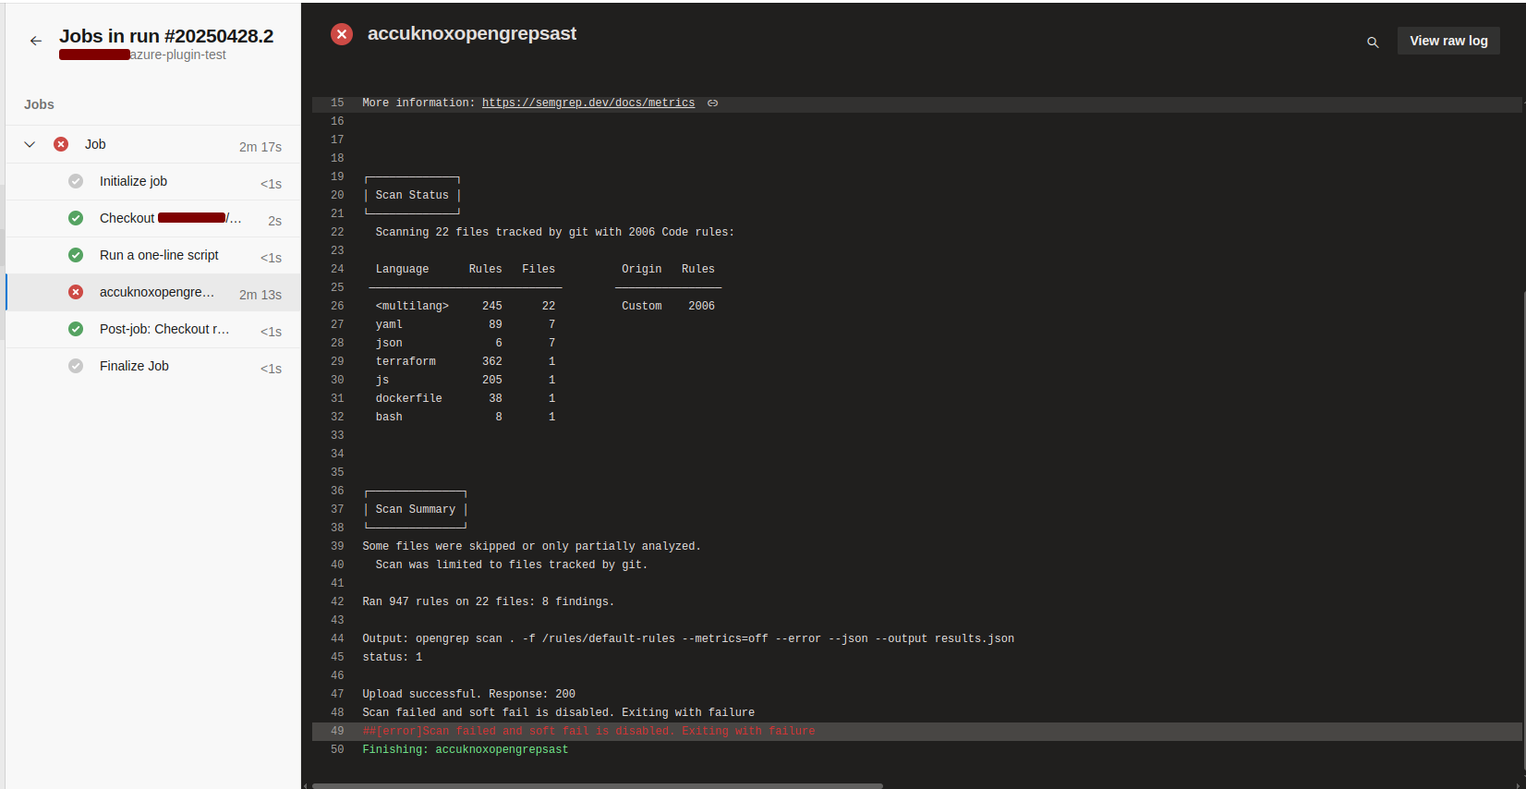1526x789 pixels.
Task: Click the '2m 13s' duration of accuknoxopengre… step
Action: [x=260, y=295]
